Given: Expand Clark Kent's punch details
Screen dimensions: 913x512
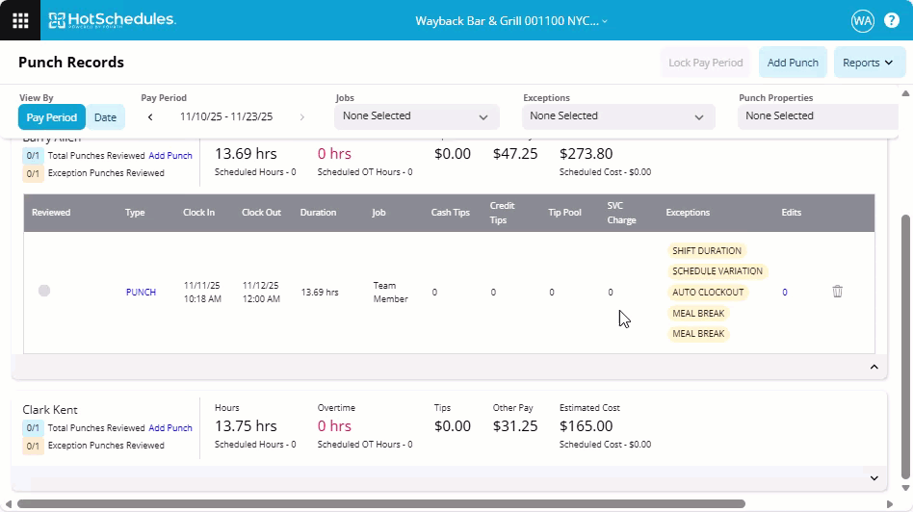Looking at the screenshot, I should point(874,478).
